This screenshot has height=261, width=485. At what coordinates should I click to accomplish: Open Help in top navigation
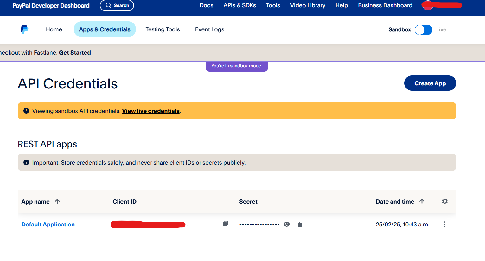coord(341,5)
